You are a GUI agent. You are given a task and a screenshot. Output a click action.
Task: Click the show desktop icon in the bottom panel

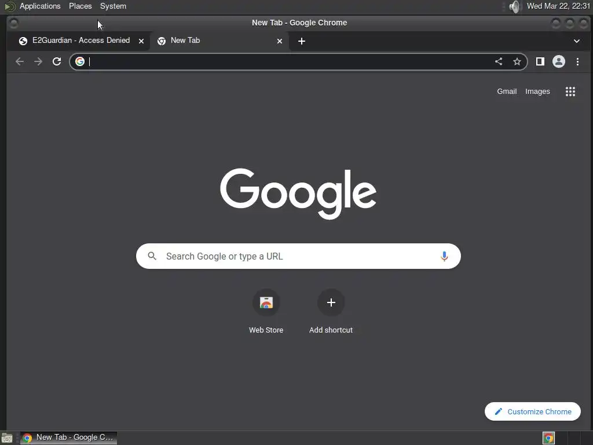(x=7, y=438)
